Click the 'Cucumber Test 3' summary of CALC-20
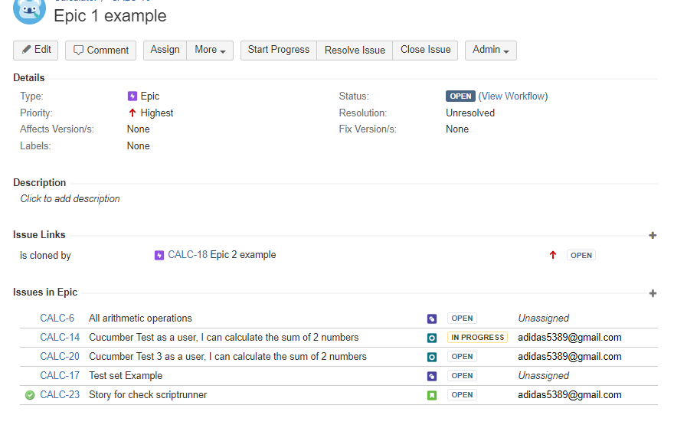Image resolution: width=674 pixels, height=428 pixels. tap(227, 357)
